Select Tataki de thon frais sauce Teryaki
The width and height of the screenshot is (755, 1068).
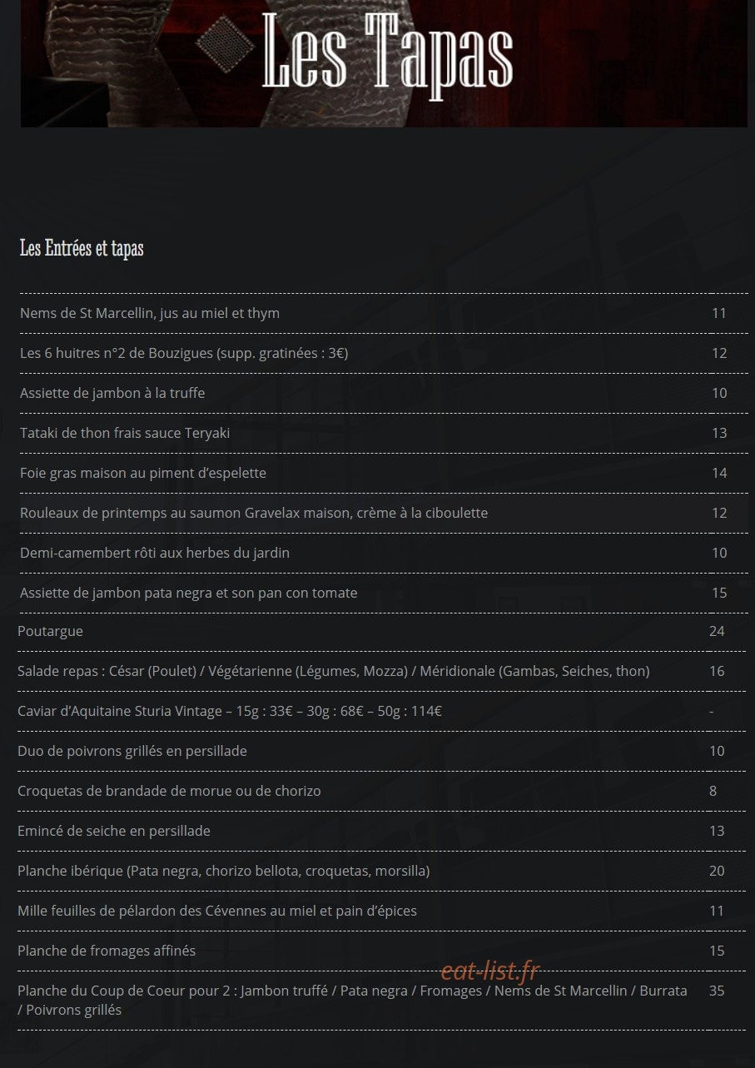pos(125,433)
